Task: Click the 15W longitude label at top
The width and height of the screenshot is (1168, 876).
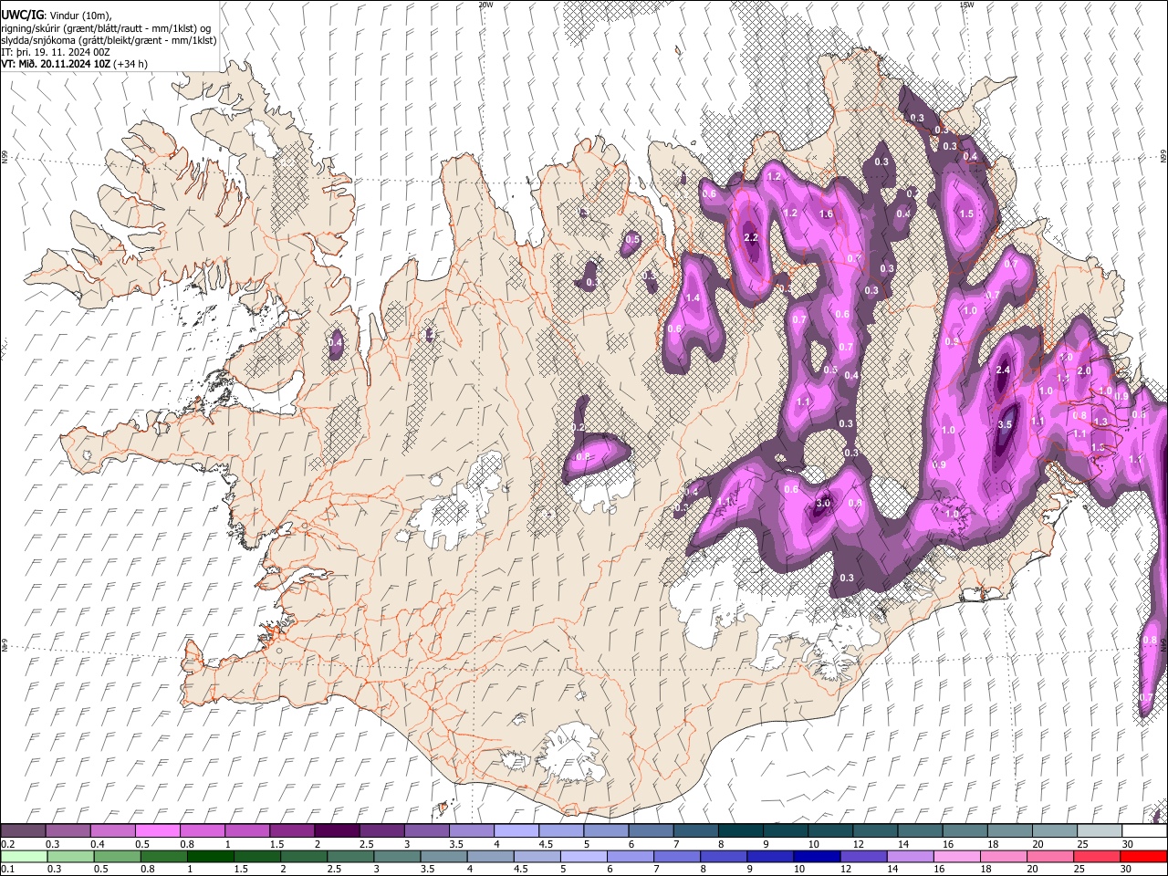Action: [966, 5]
